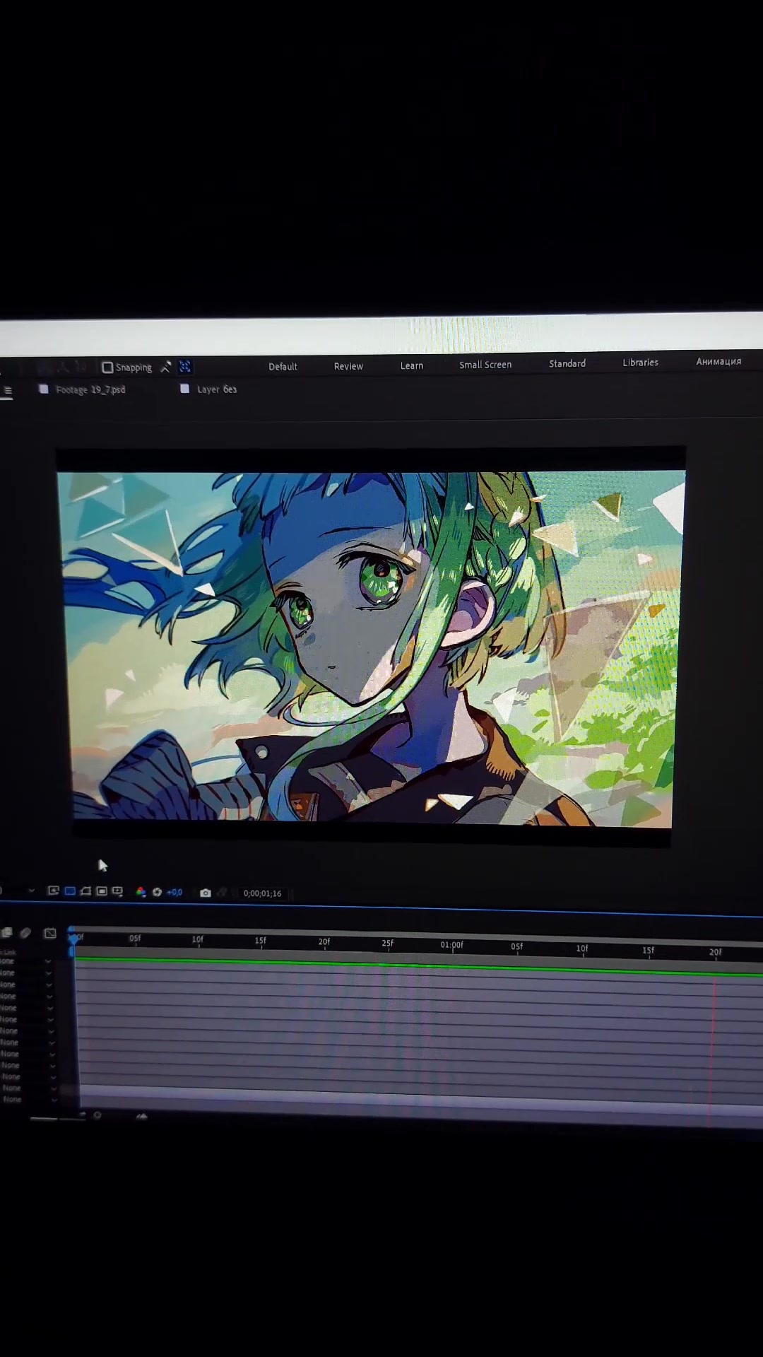
Task: Open the Default workspace
Action: (283, 366)
